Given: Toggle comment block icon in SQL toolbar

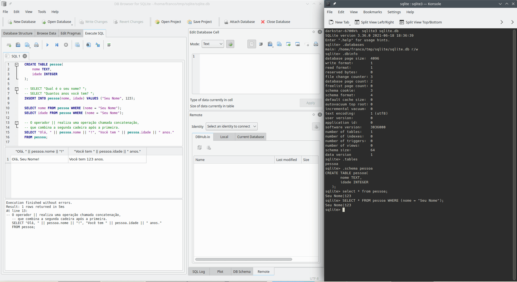Looking at the screenshot, I should (109, 45).
